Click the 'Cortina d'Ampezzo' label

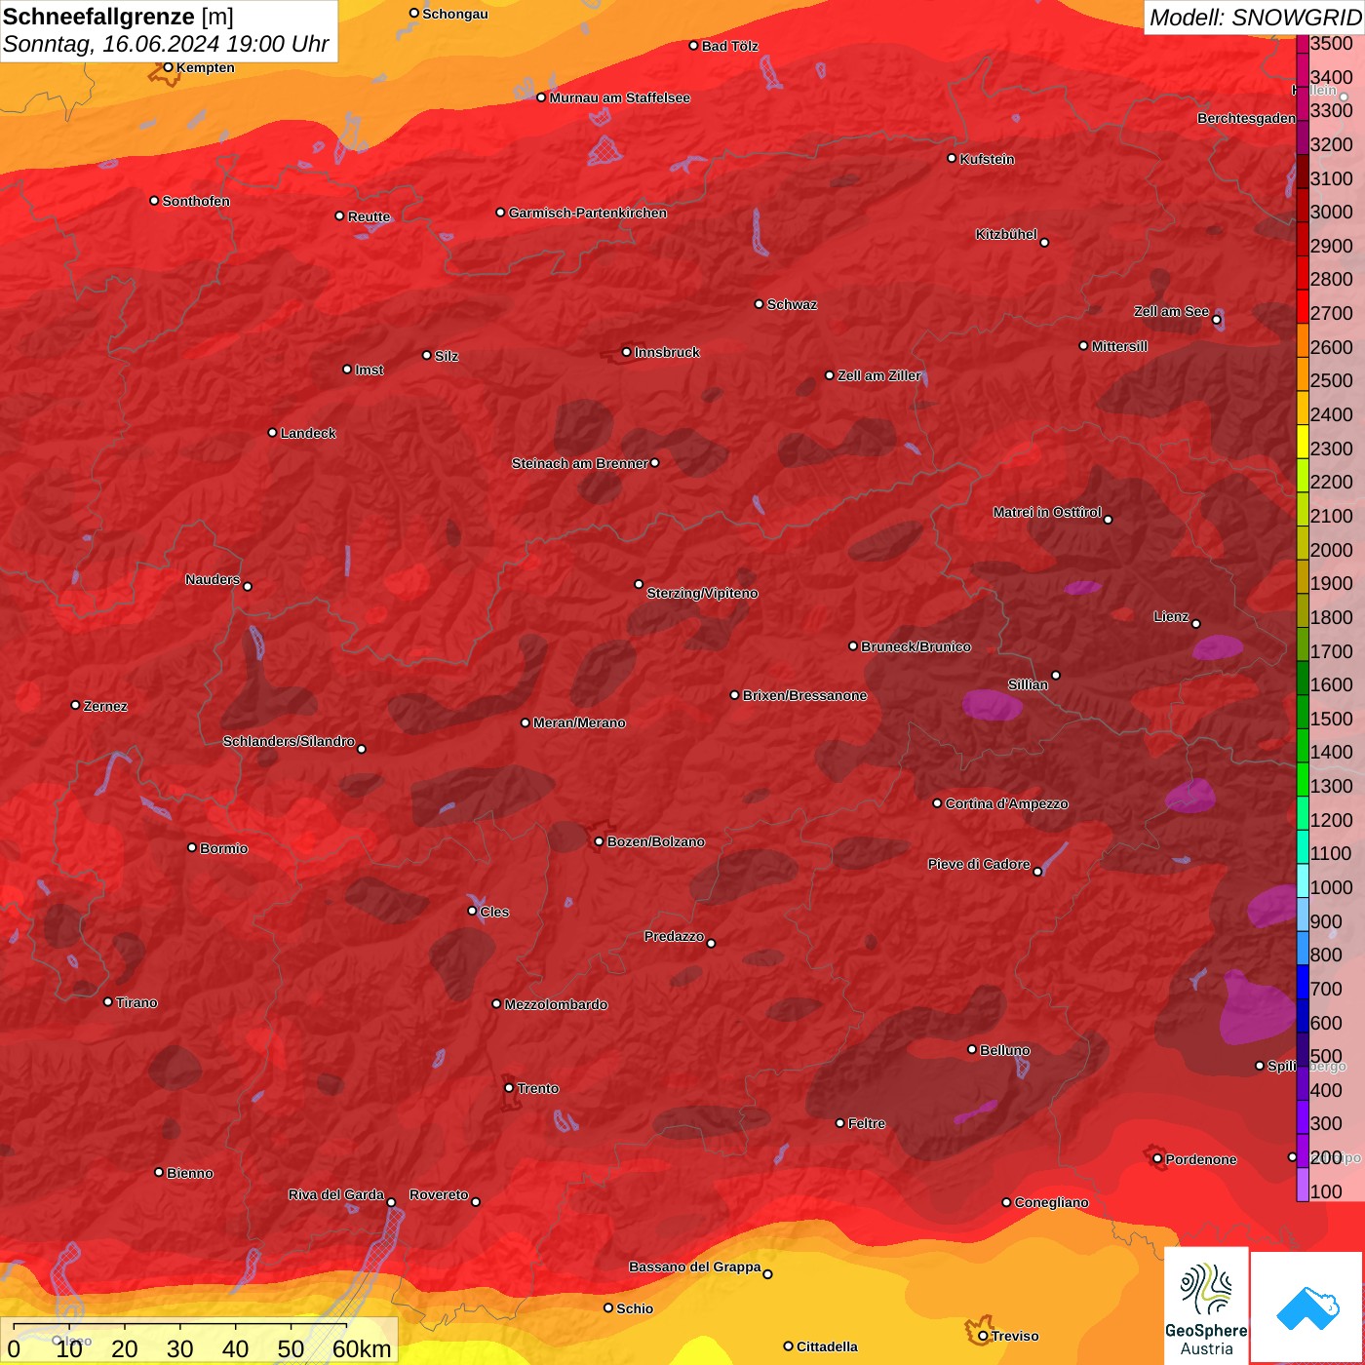click(1006, 803)
